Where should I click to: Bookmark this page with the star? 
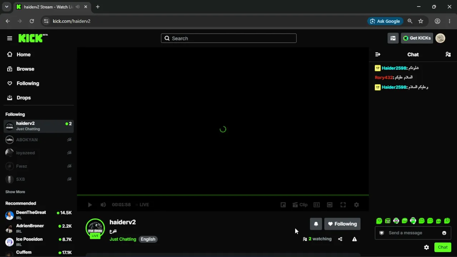coord(421,21)
